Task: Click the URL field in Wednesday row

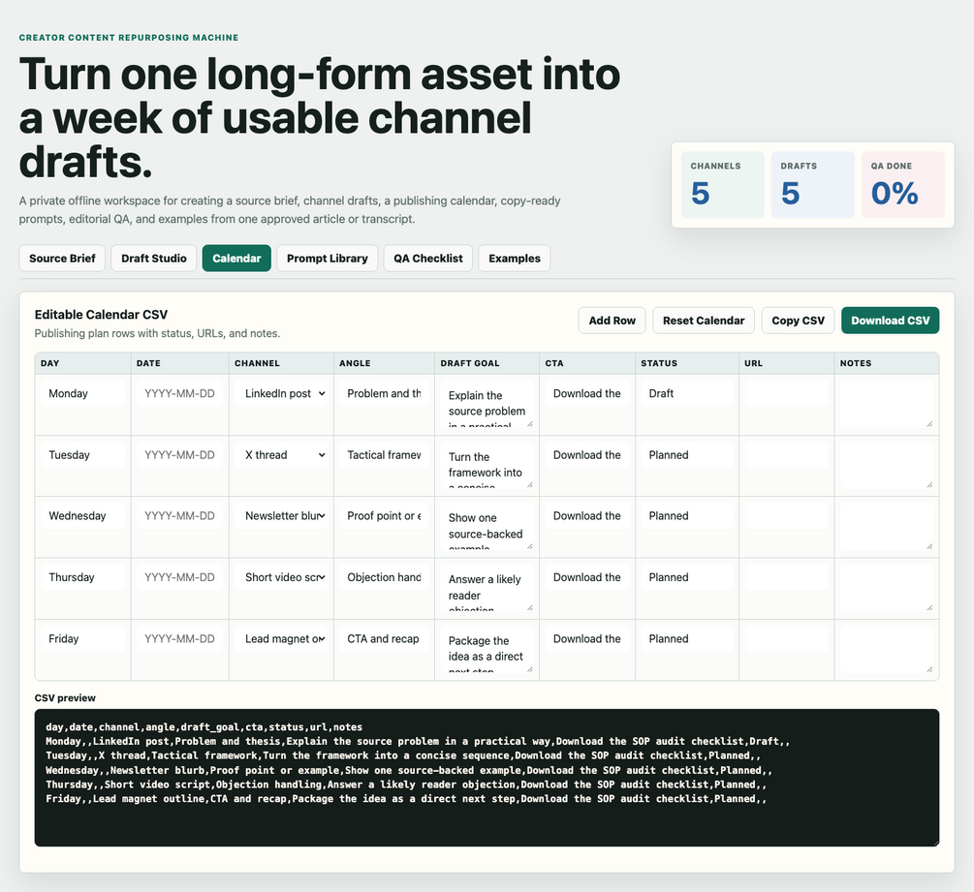Action: pyautogui.click(x=786, y=516)
